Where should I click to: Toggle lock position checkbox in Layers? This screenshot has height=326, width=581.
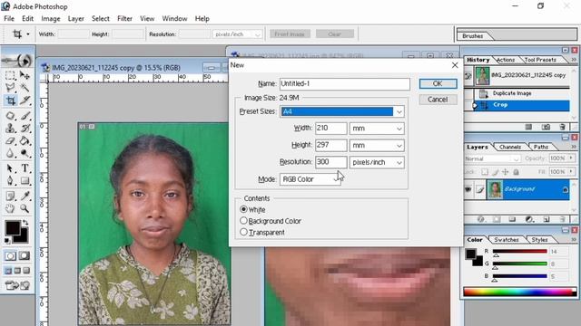[505, 172]
